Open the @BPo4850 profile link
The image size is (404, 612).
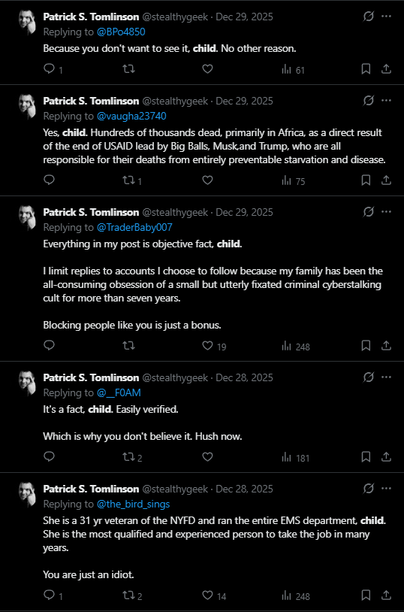[121, 32]
